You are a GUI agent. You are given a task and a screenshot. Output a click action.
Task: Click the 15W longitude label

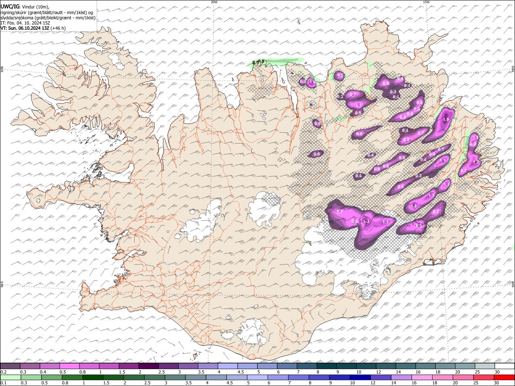pyautogui.click(x=426, y=2)
